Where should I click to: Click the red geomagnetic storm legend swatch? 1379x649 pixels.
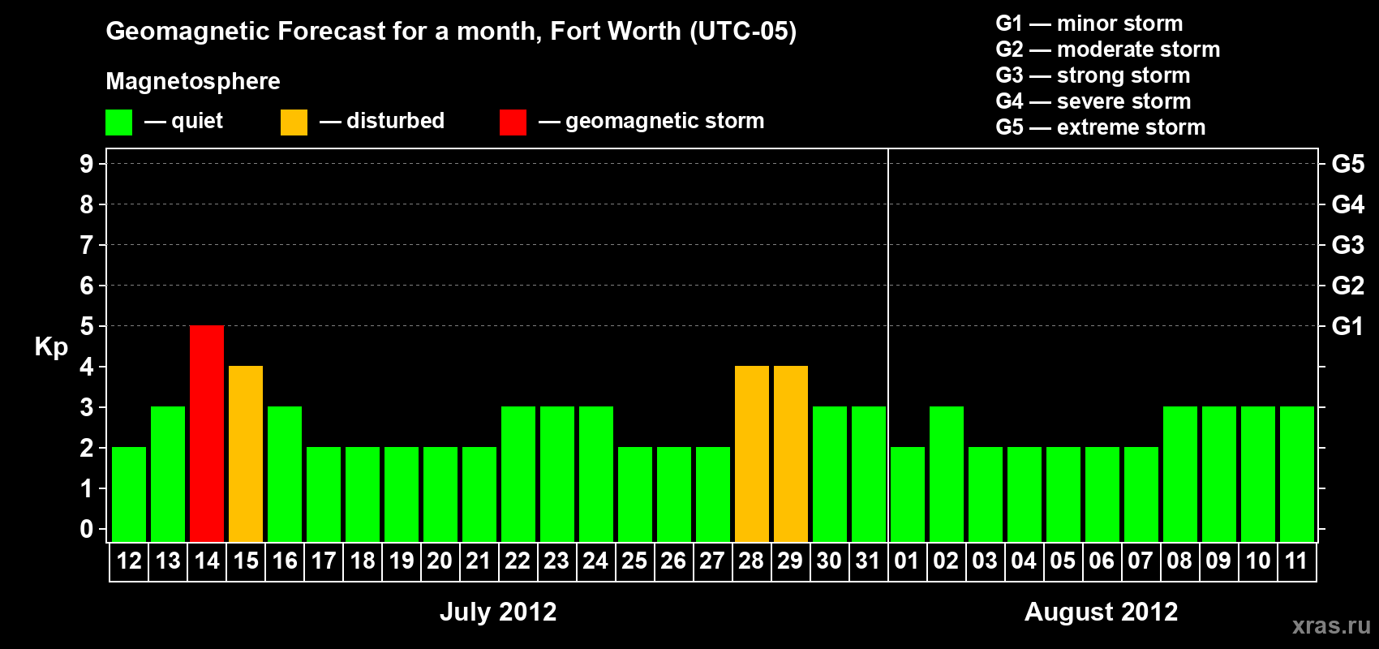(513, 122)
